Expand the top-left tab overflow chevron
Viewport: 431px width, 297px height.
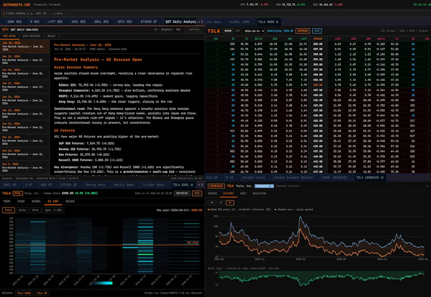pos(200,22)
